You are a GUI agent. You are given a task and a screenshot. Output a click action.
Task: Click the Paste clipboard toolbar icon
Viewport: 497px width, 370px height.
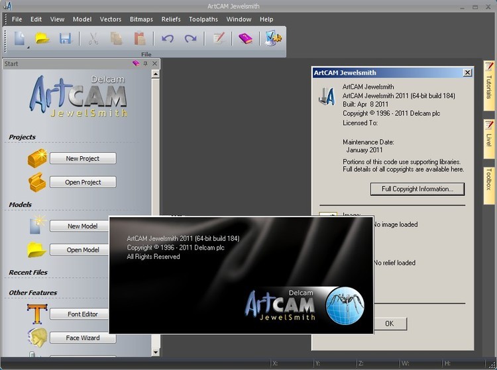point(140,38)
